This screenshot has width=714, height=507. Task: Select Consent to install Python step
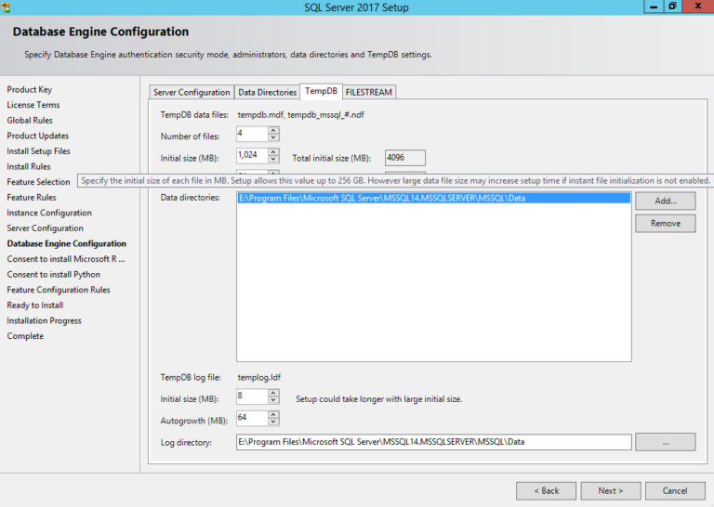point(53,275)
